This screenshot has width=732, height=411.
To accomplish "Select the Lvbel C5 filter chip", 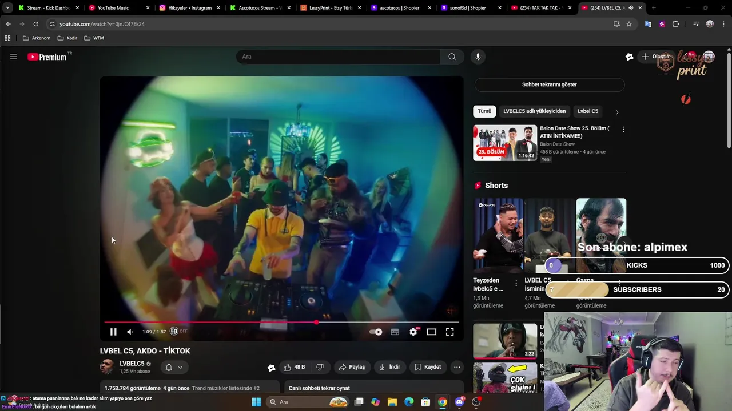I will pos(588,111).
